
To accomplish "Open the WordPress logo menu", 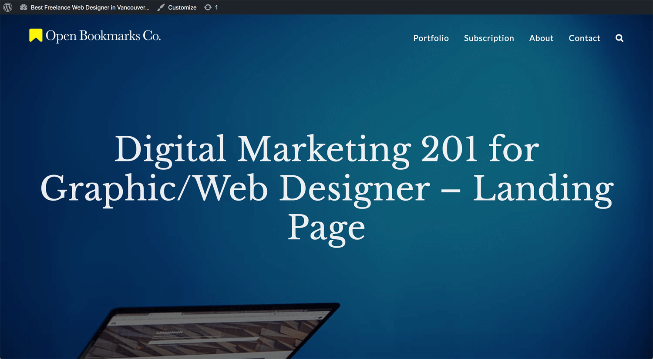I will [x=8, y=7].
